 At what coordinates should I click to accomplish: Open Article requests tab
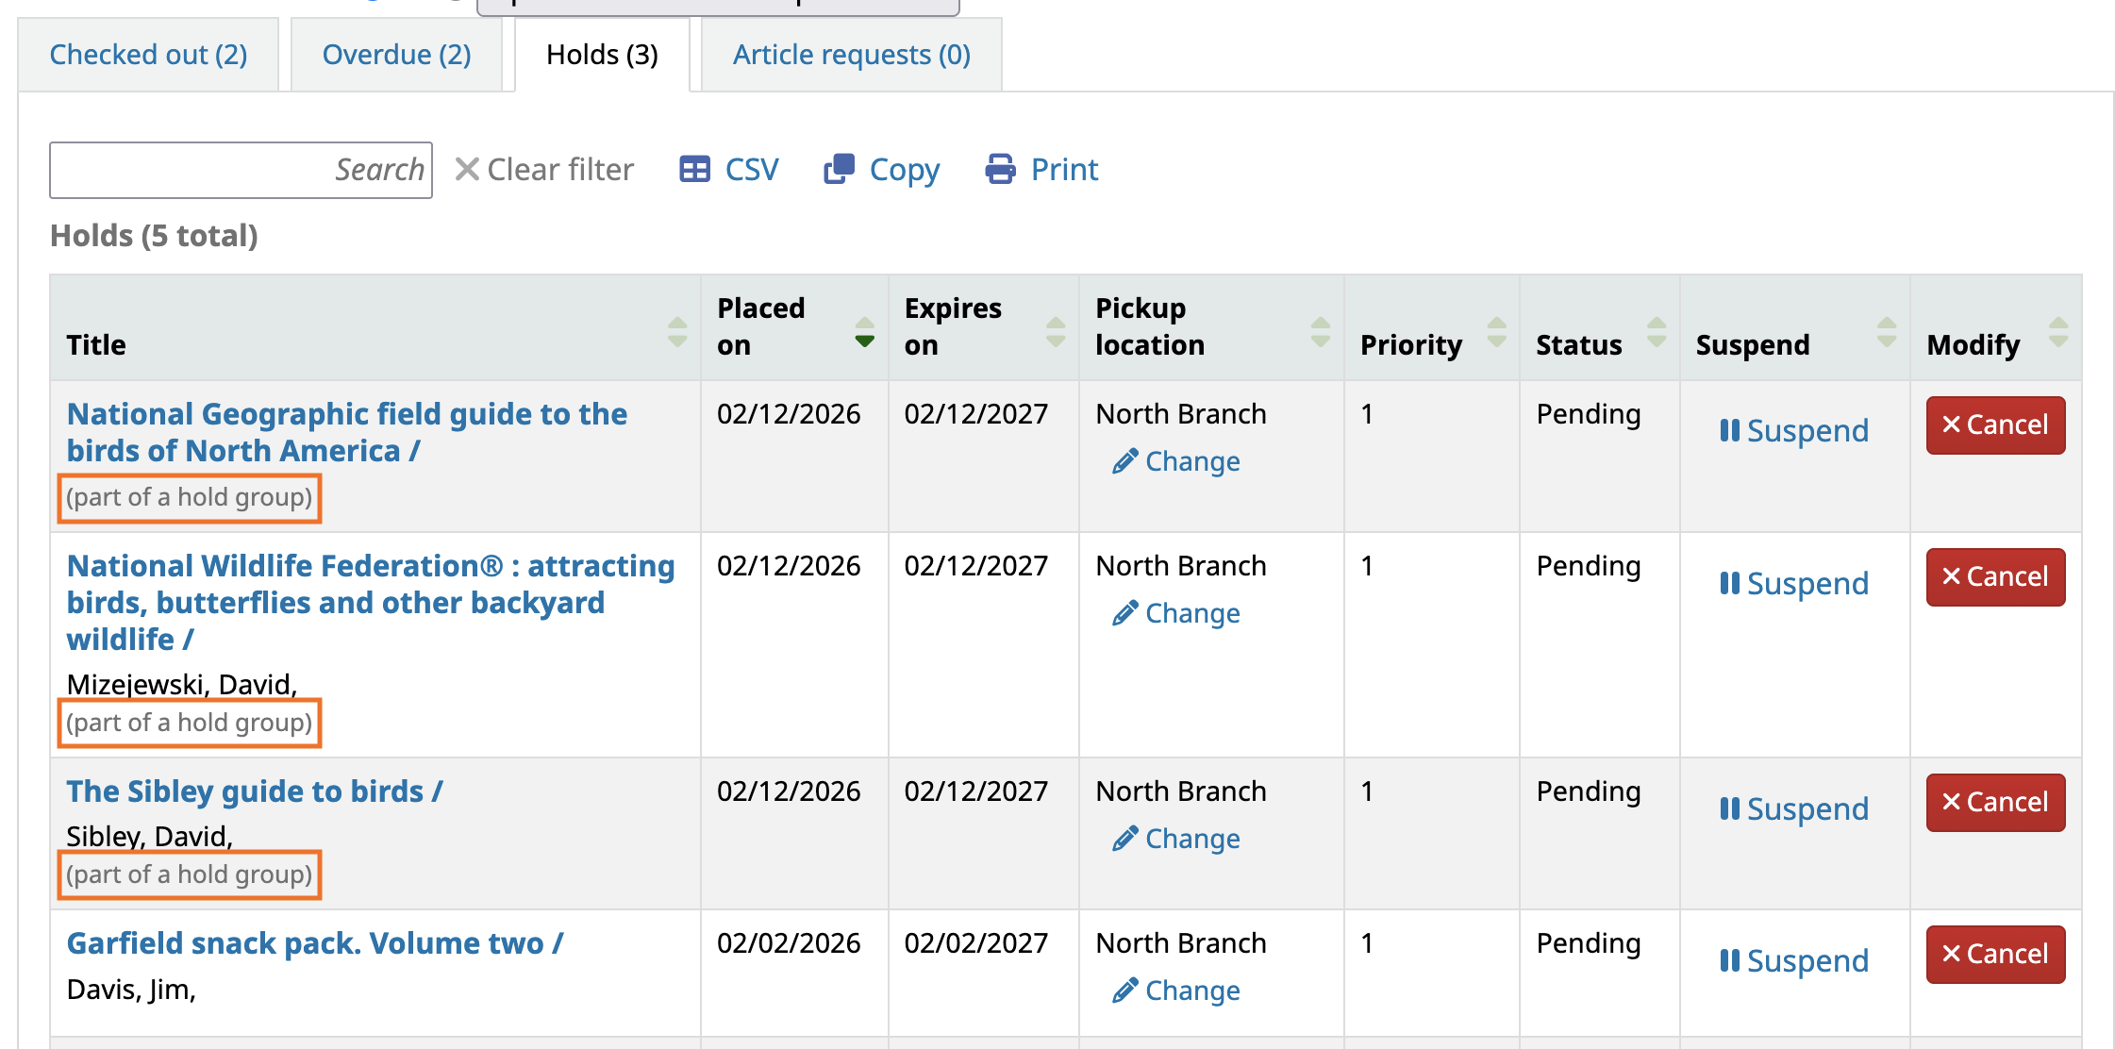click(851, 55)
